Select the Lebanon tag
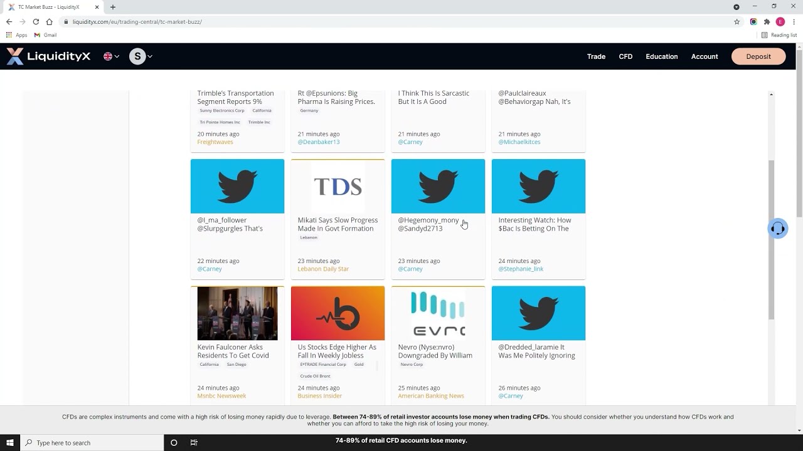The image size is (803, 451). coord(309,238)
